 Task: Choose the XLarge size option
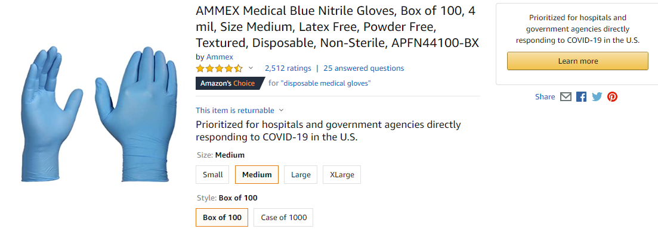pos(342,175)
